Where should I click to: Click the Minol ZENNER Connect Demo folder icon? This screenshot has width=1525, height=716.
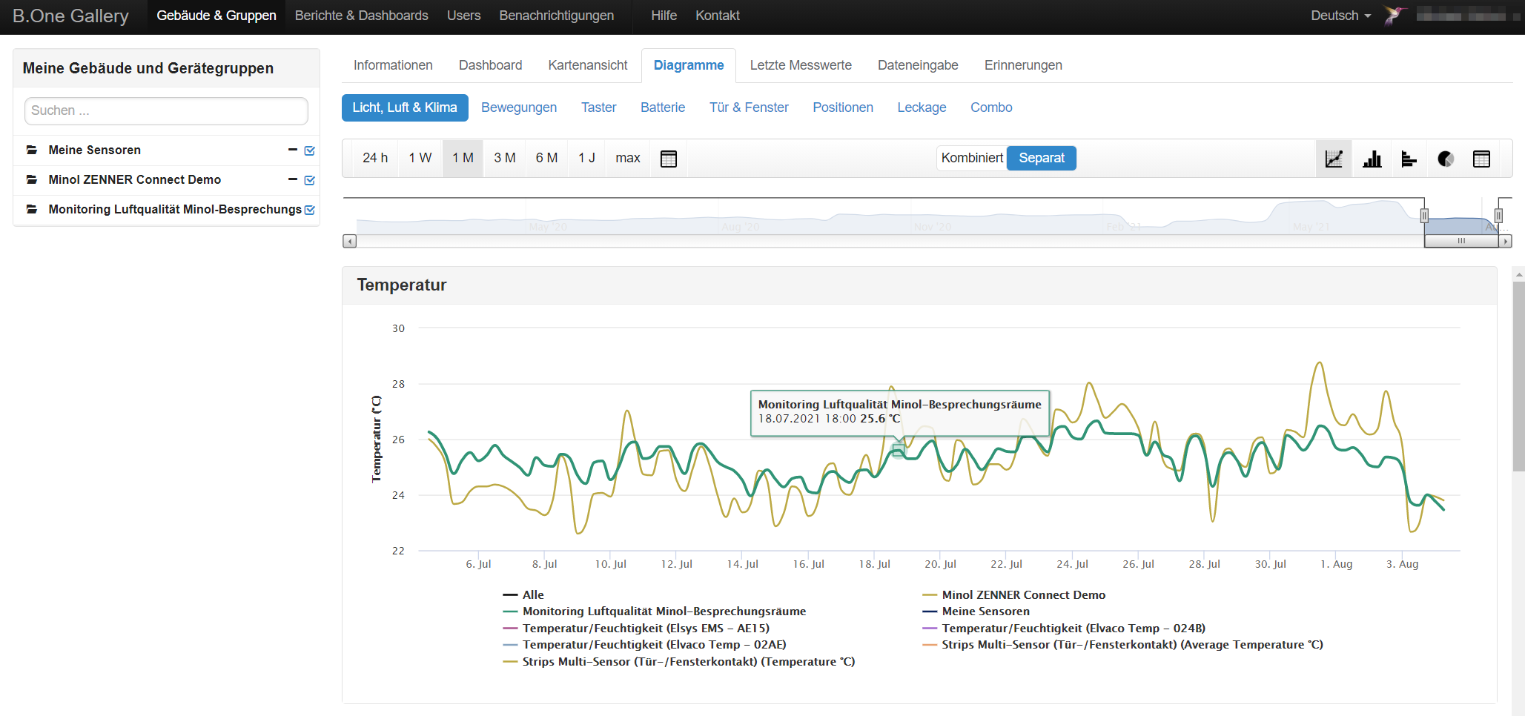click(32, 179)
